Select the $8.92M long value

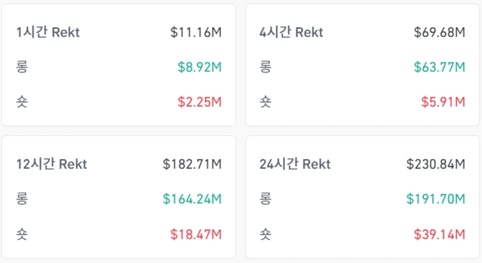coord(199,67)
